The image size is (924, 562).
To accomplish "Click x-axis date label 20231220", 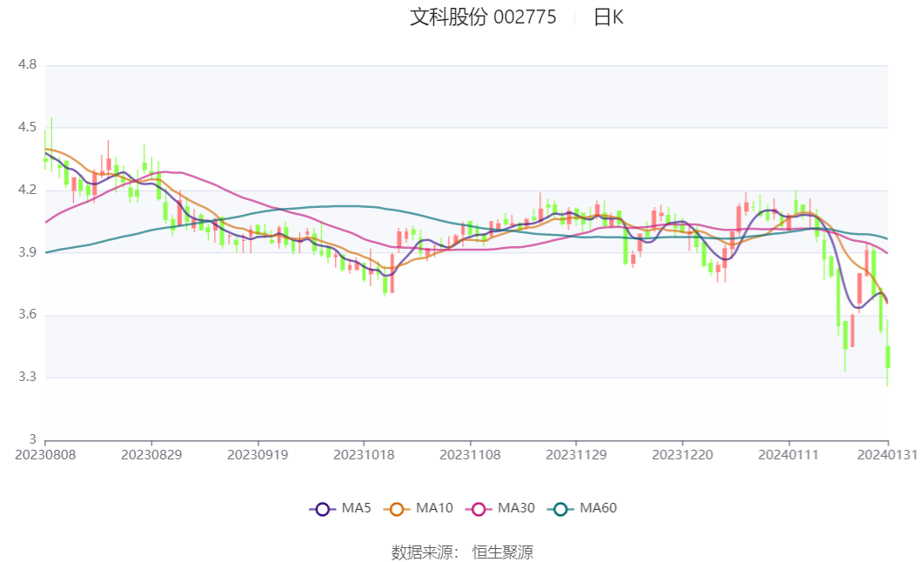I will click(682, 455).
